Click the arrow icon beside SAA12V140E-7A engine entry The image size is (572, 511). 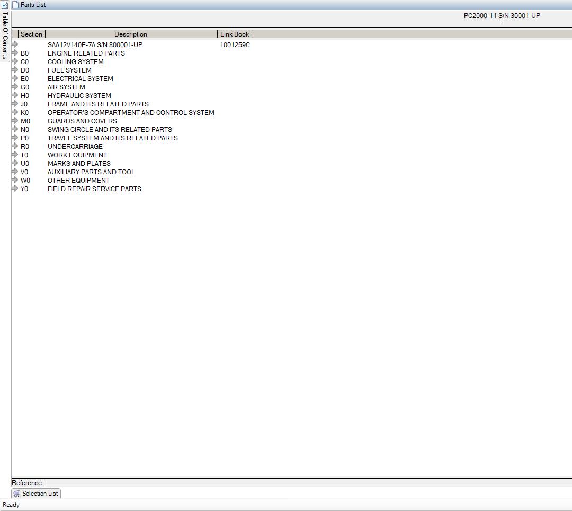(15, 44)
